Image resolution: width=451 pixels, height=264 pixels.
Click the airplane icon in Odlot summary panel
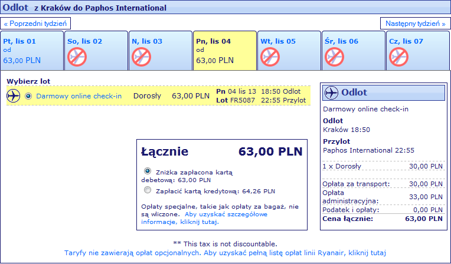pos(331,93)
